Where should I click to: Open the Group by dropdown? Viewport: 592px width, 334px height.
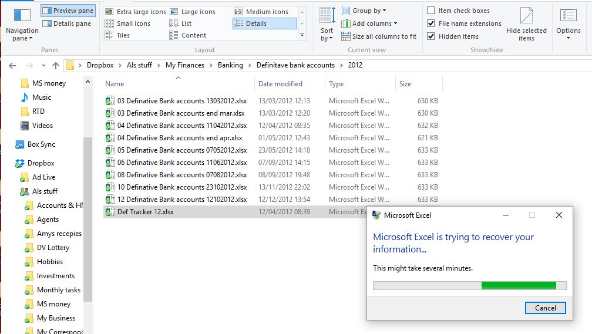(364, 11)
